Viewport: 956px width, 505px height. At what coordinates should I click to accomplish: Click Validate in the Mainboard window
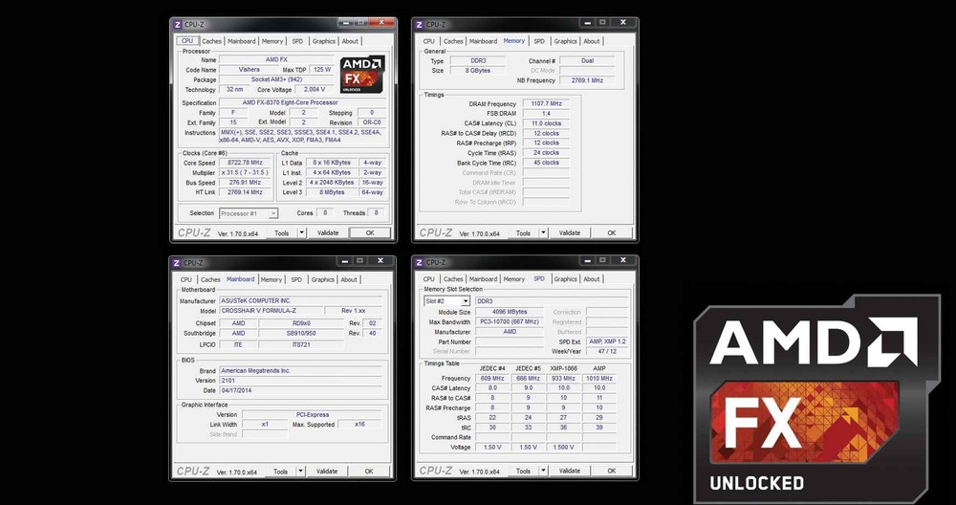pyautogui.click(x=327, y=472)
